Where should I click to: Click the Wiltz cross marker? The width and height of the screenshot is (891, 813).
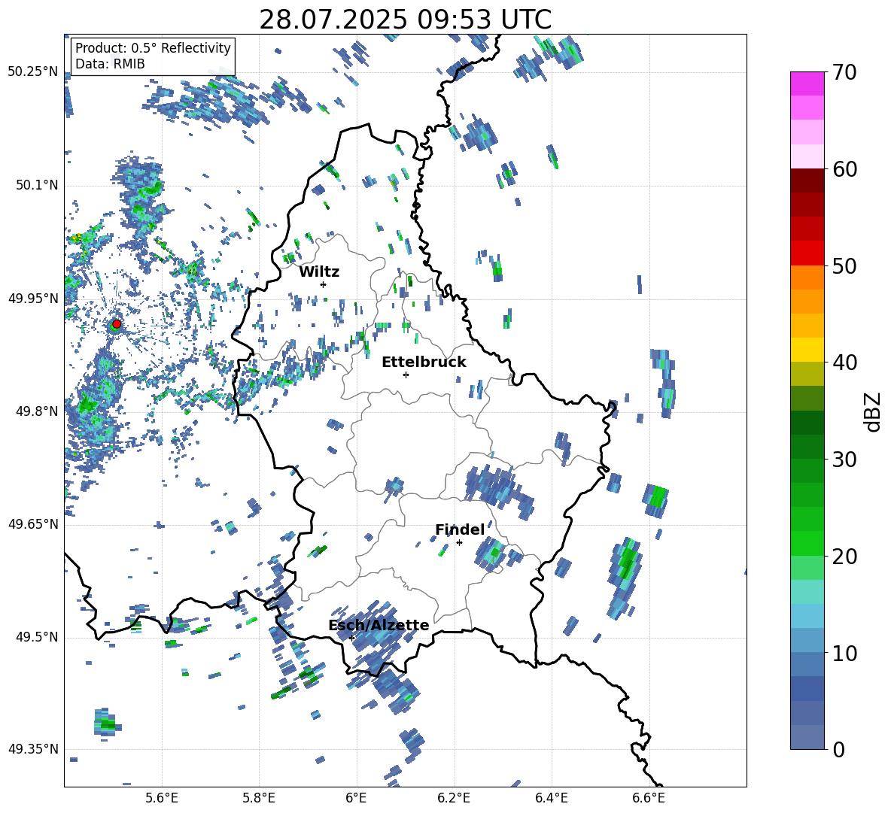point(324,284)
